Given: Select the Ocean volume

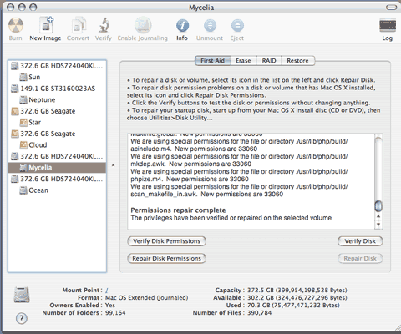Looking at the screenshot, I should [57, 190].
